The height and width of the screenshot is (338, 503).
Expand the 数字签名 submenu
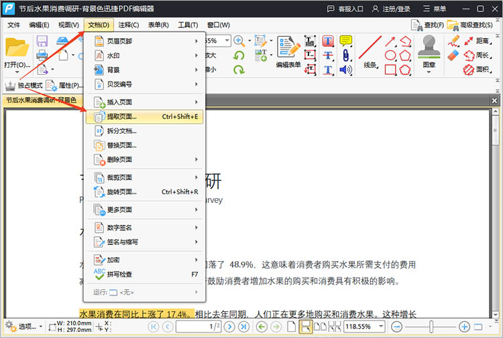coord(144,228)
